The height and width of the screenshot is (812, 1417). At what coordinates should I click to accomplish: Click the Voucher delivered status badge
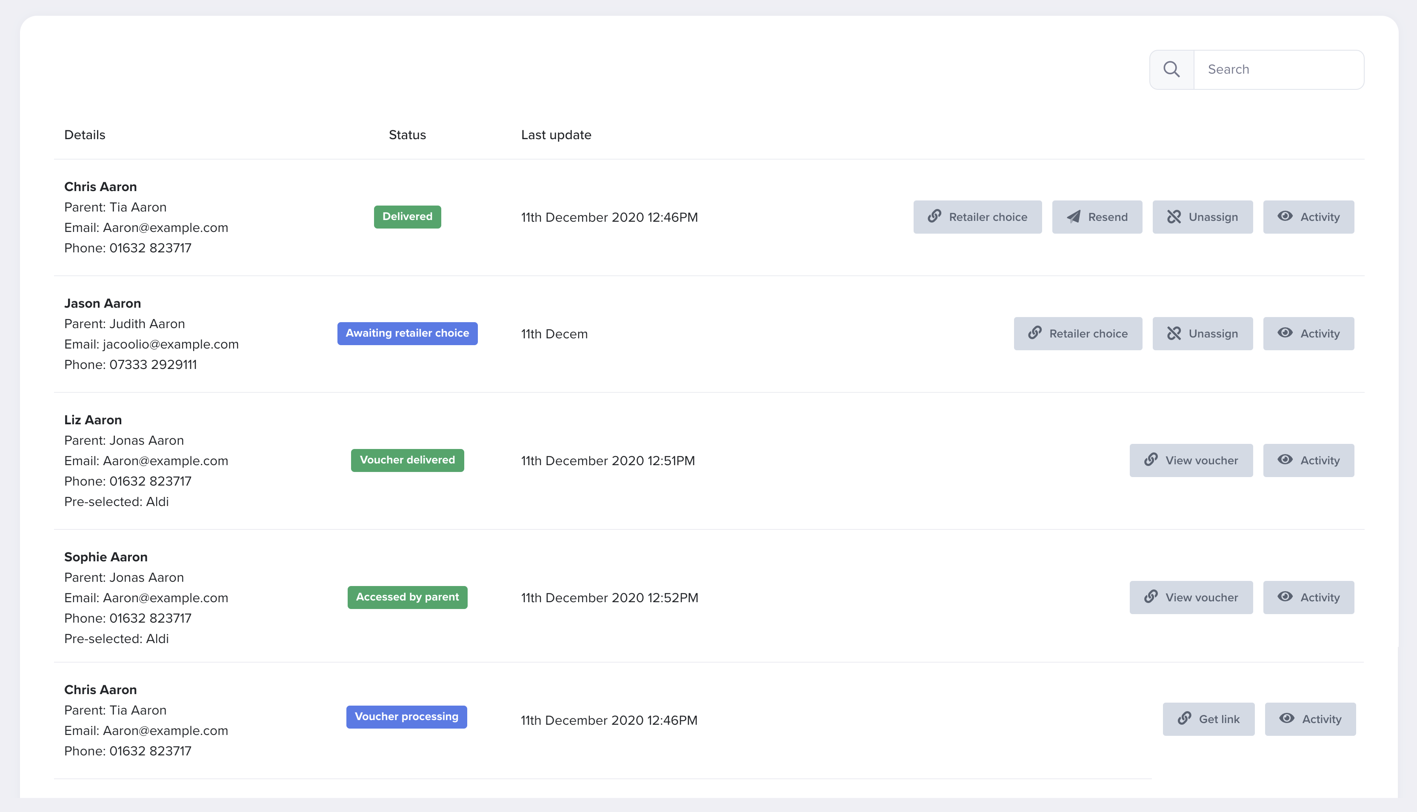(x=407, y=460)
